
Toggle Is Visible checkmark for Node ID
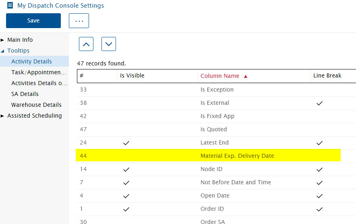click(126, 169)
